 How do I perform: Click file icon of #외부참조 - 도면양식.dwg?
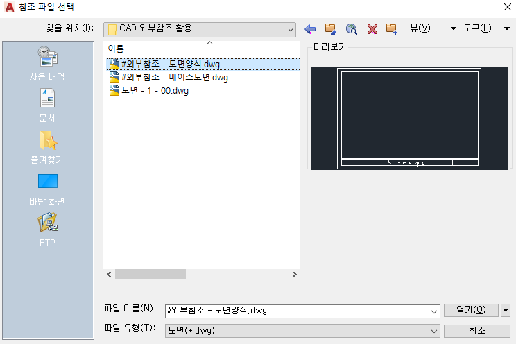click(114, 64)
